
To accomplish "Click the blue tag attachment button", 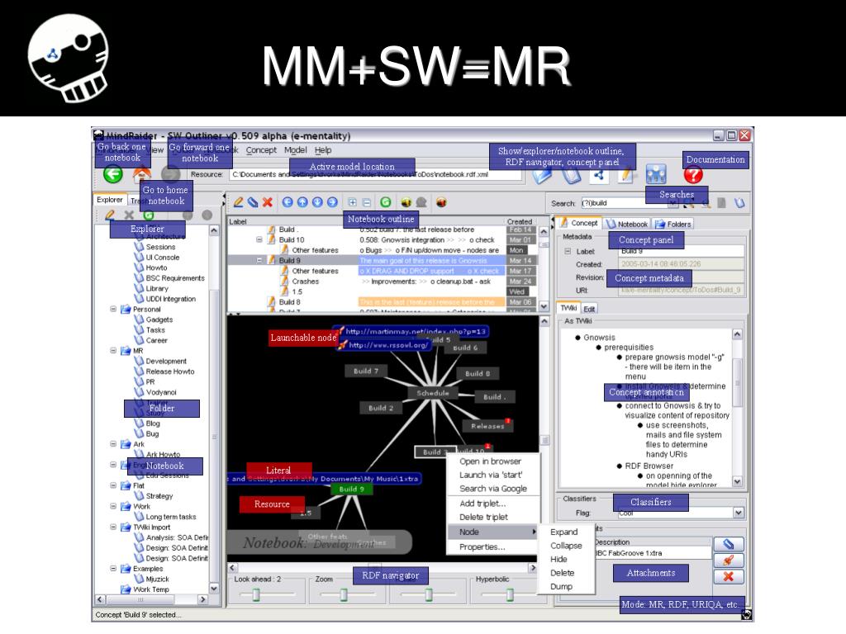I will tap(729, 544).
